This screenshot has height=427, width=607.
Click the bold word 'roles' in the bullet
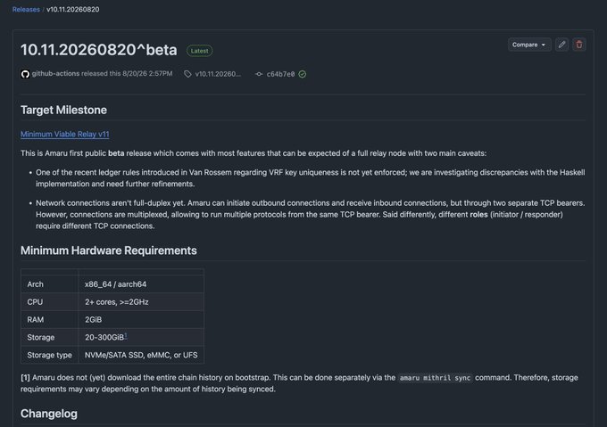pos(478,215)
